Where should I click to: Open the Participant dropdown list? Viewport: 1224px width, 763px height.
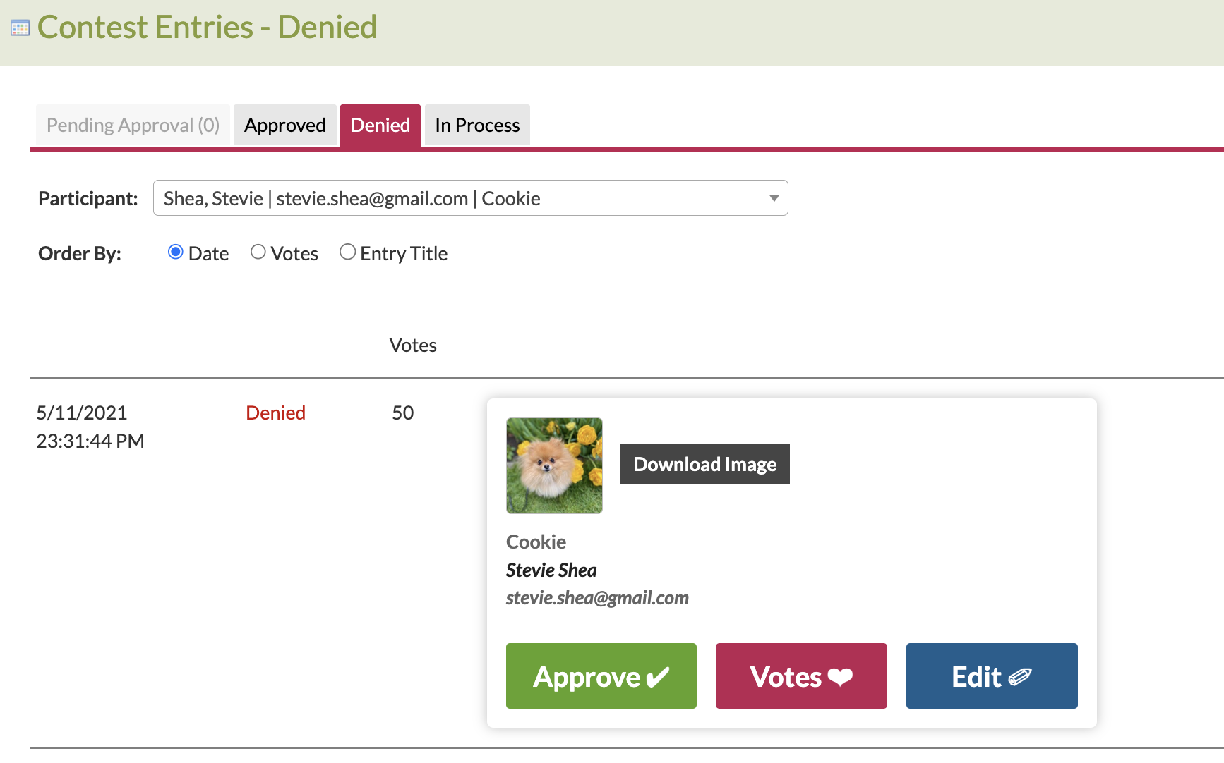(x=471, y=198)
